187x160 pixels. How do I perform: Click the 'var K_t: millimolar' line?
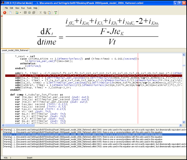pos(40,119)
